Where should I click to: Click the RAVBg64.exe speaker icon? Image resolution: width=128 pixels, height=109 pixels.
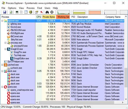pos(9,33)
